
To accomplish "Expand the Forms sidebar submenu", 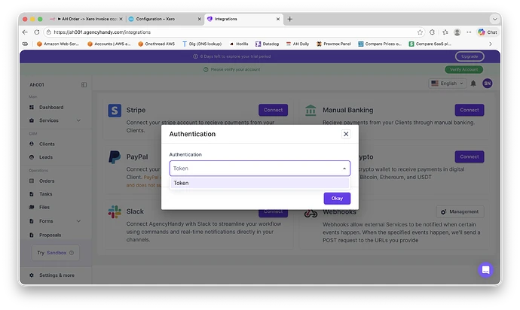I will pyautogui.click(x=77, y=221).
